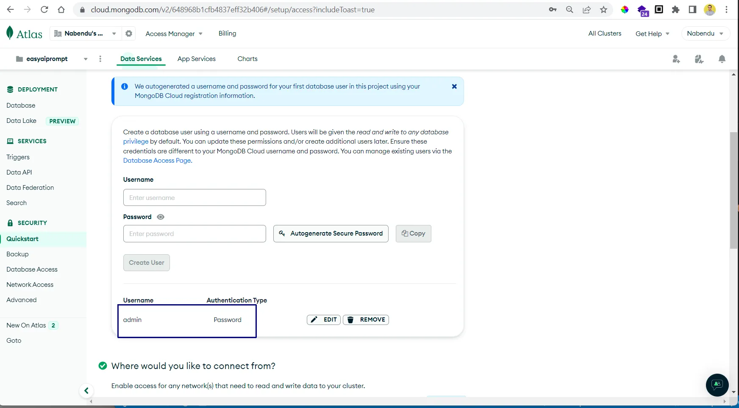Switch to App Services tab
Screen dimensions: 739x408
(197, 59)
